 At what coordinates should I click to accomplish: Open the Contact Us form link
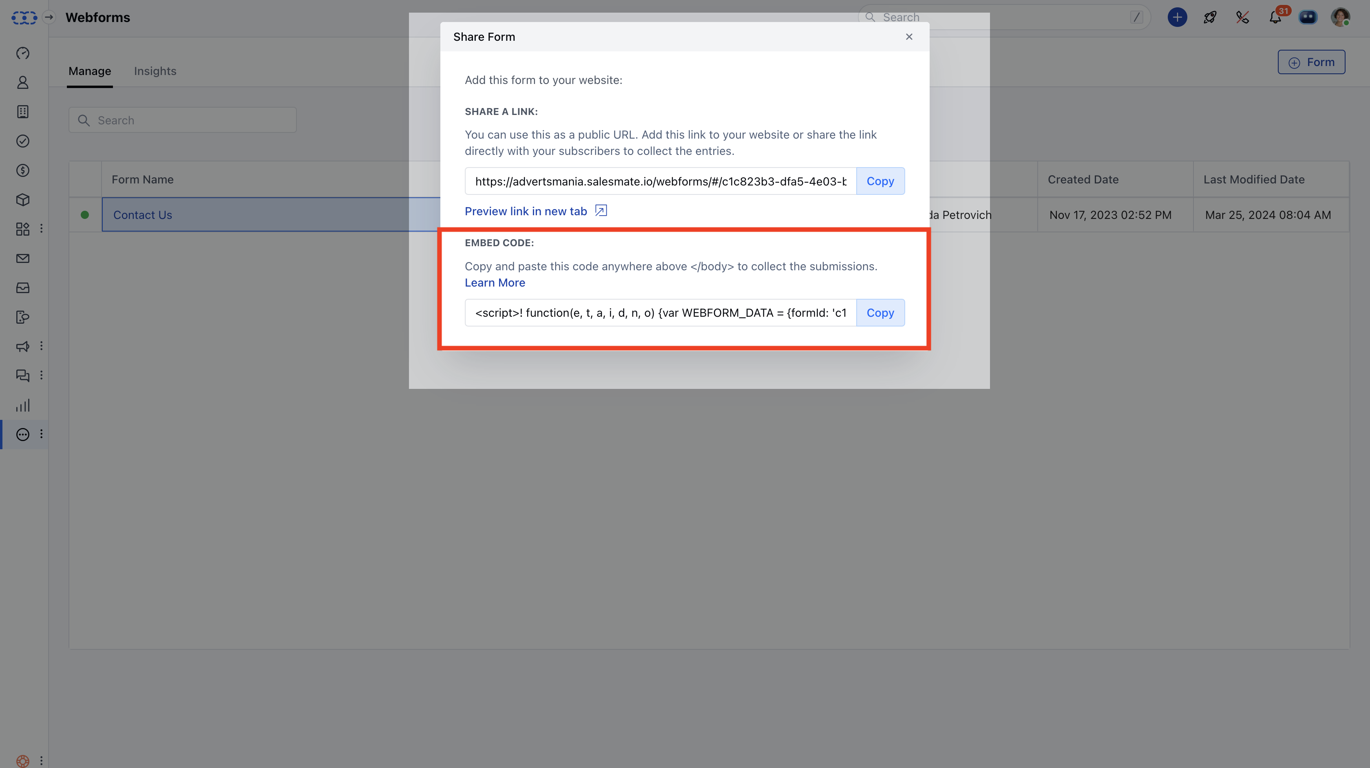143,215
